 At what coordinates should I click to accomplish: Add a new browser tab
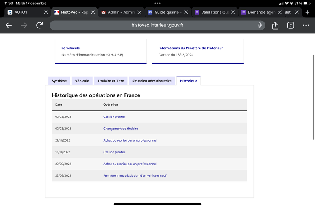[x=308, y=12]
